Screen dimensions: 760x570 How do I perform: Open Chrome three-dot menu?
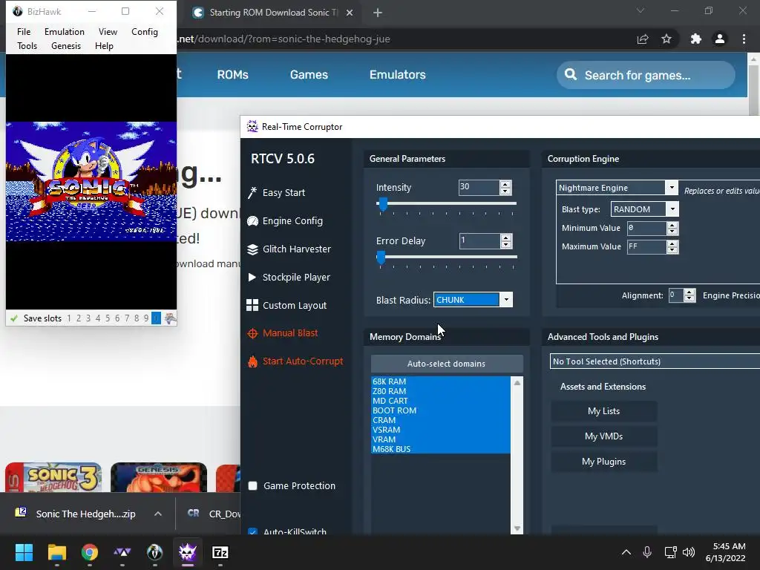(744, 39)
